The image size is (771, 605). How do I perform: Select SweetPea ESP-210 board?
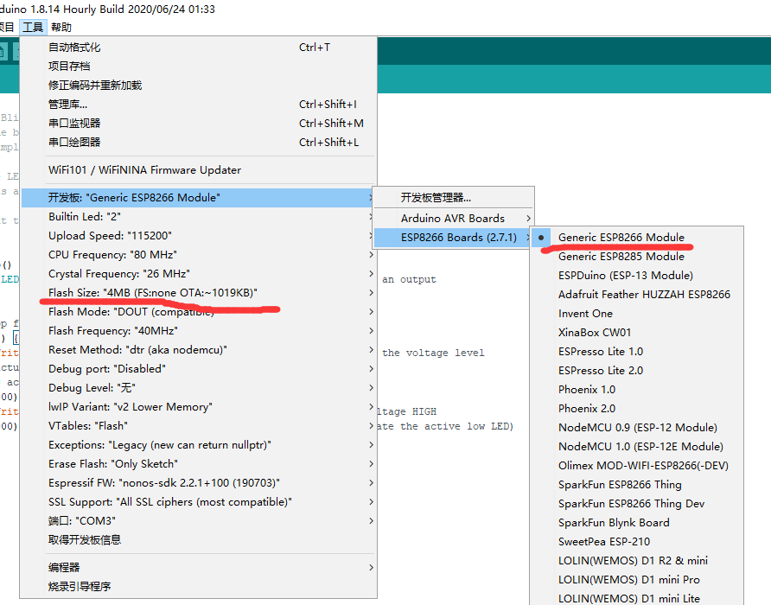pyautogui.click(x=637, y=542)
